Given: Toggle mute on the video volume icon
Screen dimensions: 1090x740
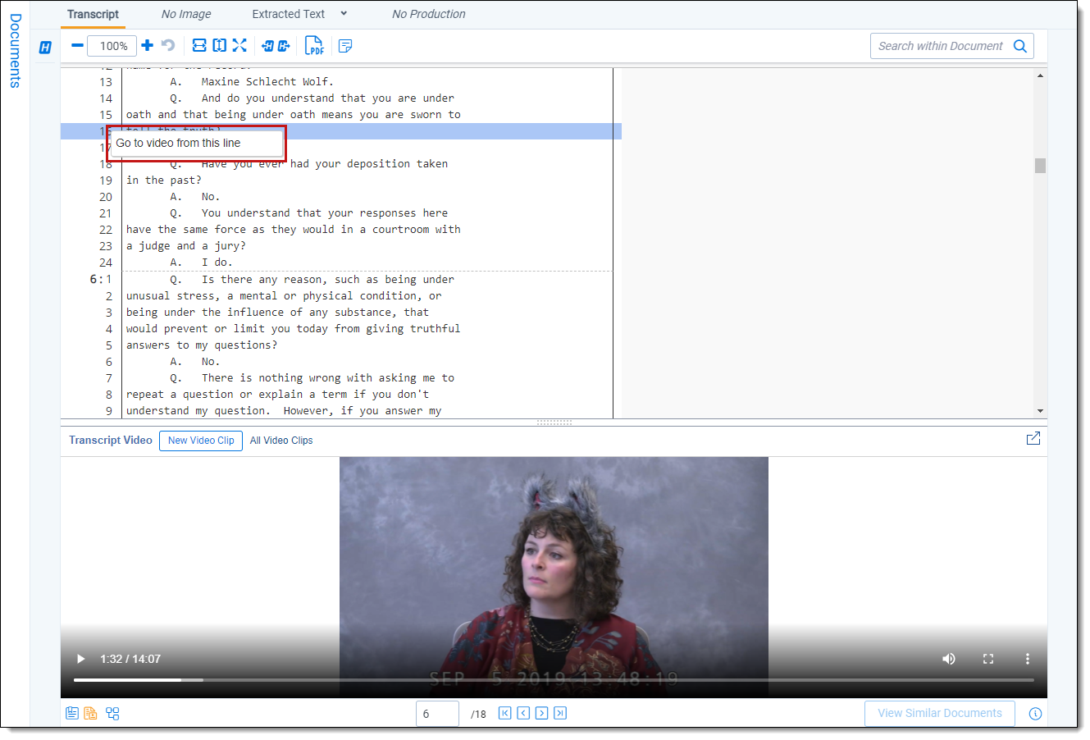Looking at the screenshot, I should [x=949, y=659].
